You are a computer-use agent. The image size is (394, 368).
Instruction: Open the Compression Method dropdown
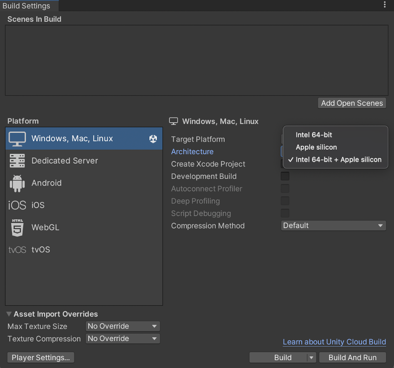click(334, 226)
